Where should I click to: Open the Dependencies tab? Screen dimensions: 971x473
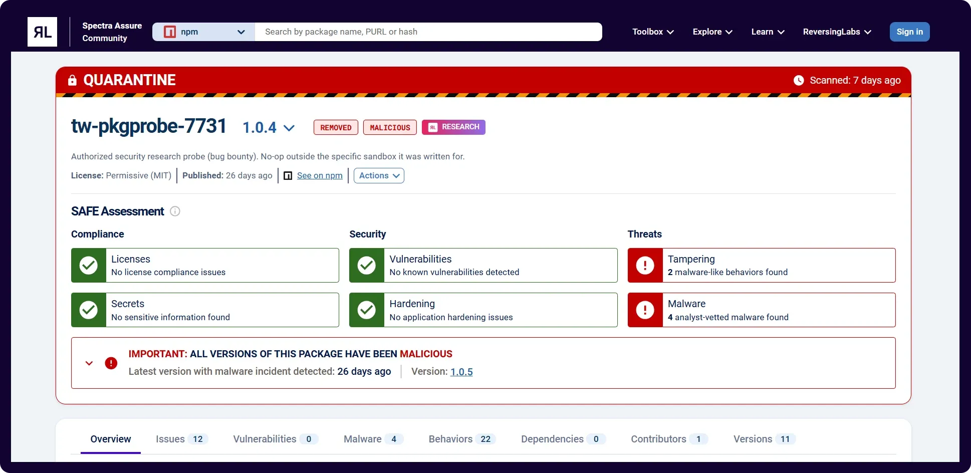click(x=563, y=439)
